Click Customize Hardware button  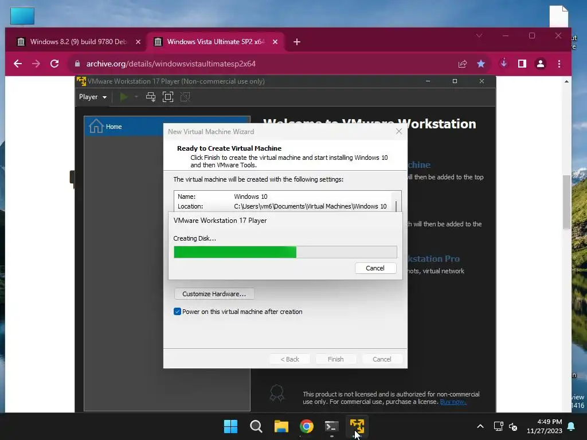click(214, 294)
